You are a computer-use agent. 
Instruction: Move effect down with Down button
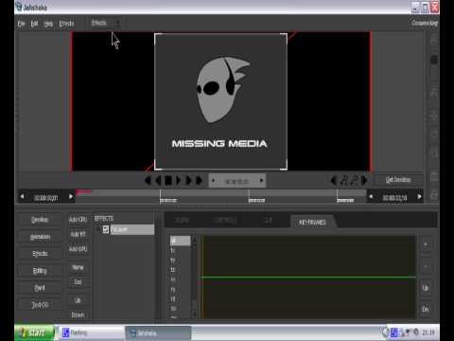[x=78, y=314]
